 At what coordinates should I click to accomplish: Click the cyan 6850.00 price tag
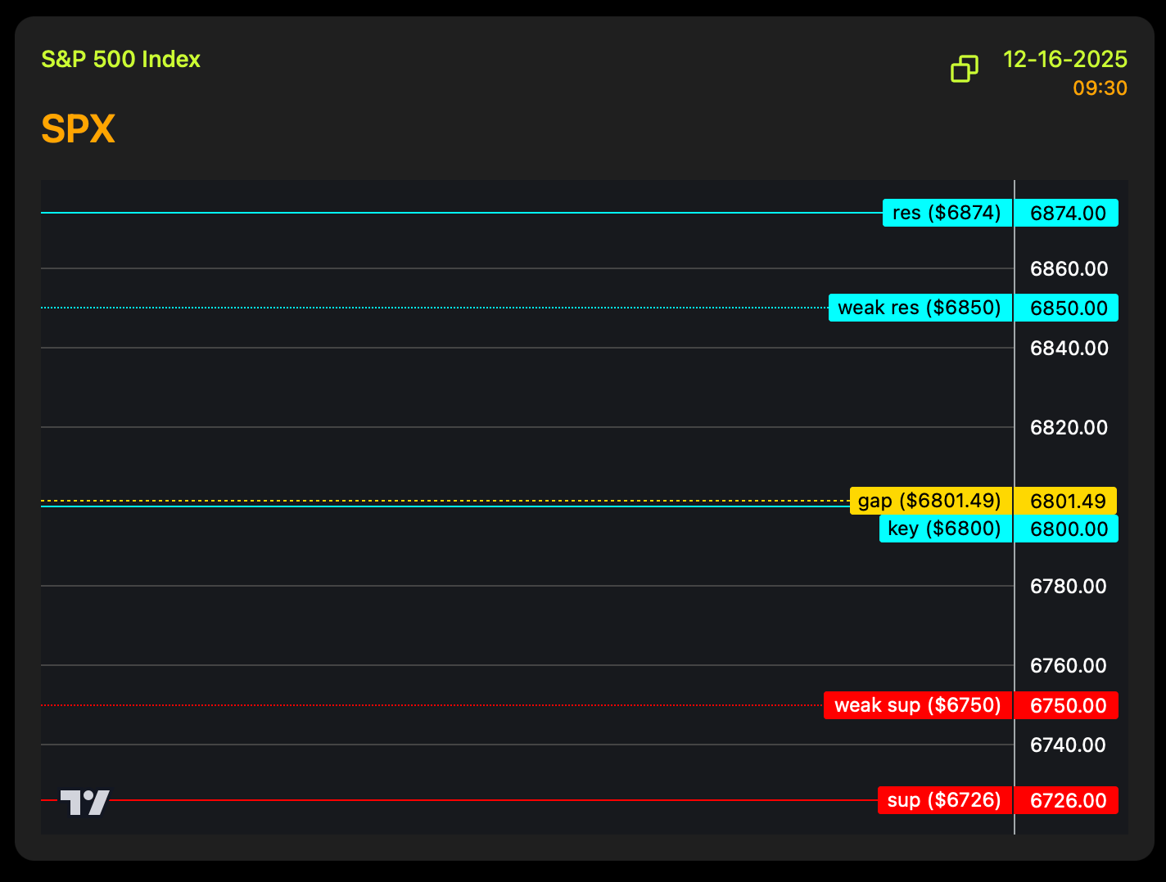1067,308
